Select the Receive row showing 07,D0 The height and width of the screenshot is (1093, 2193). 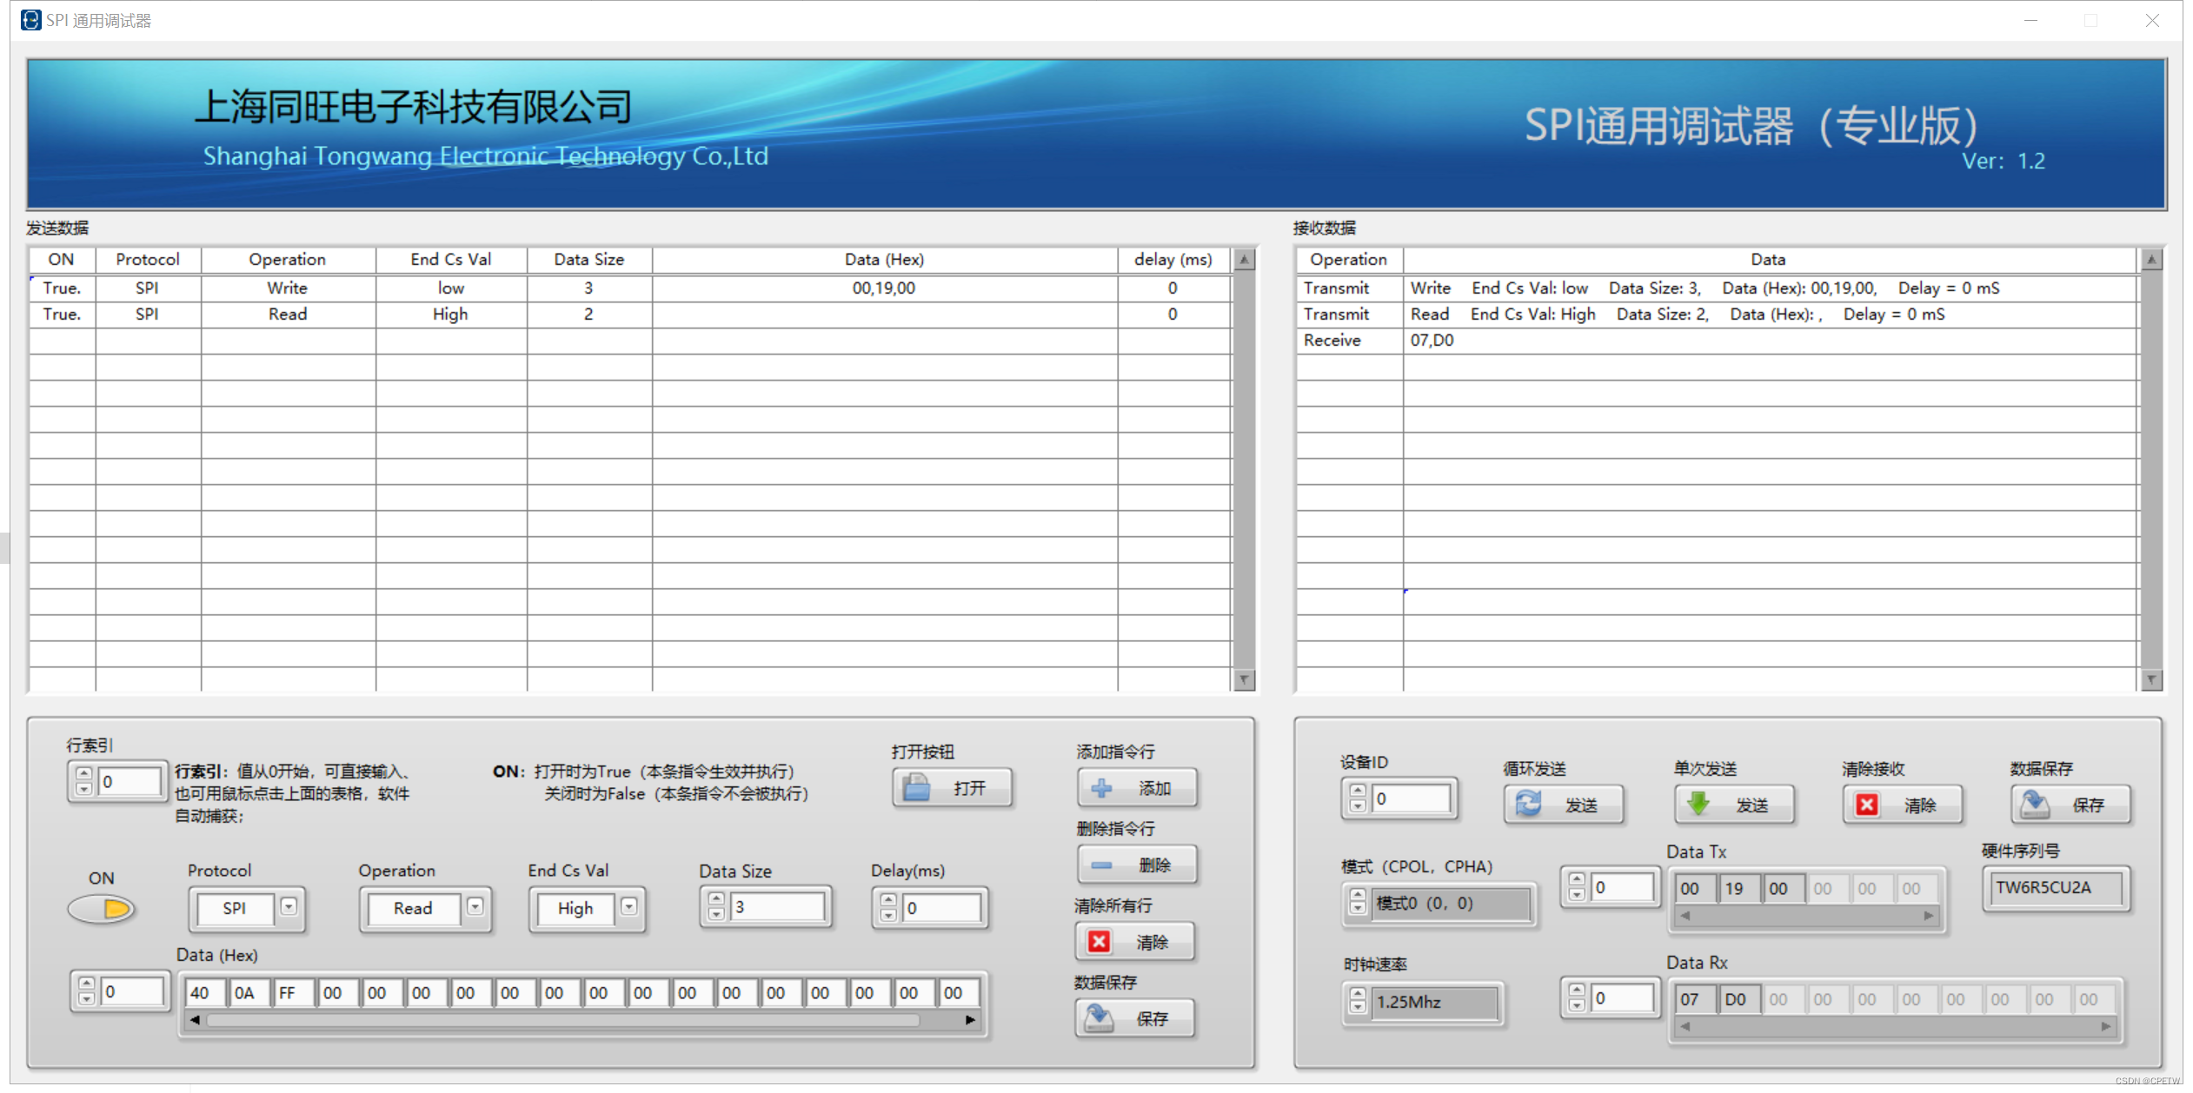pyautogui.click(x=1434, y=340)
